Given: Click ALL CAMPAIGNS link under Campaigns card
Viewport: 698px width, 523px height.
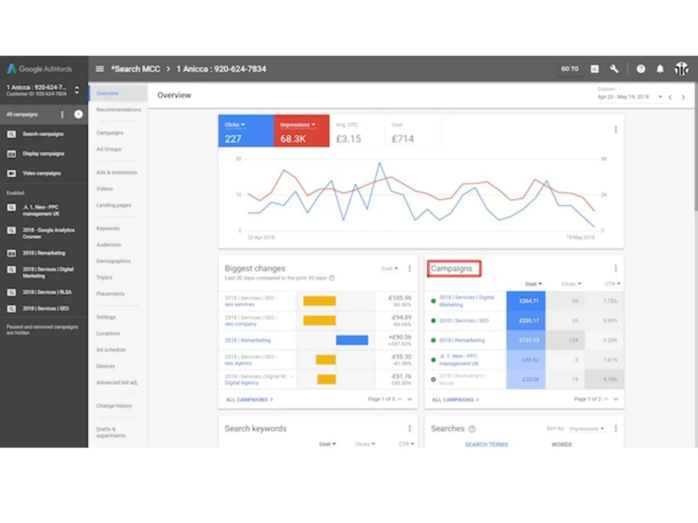Looking at the screenshot, I should pyautogui.click(x=455, y=400).
